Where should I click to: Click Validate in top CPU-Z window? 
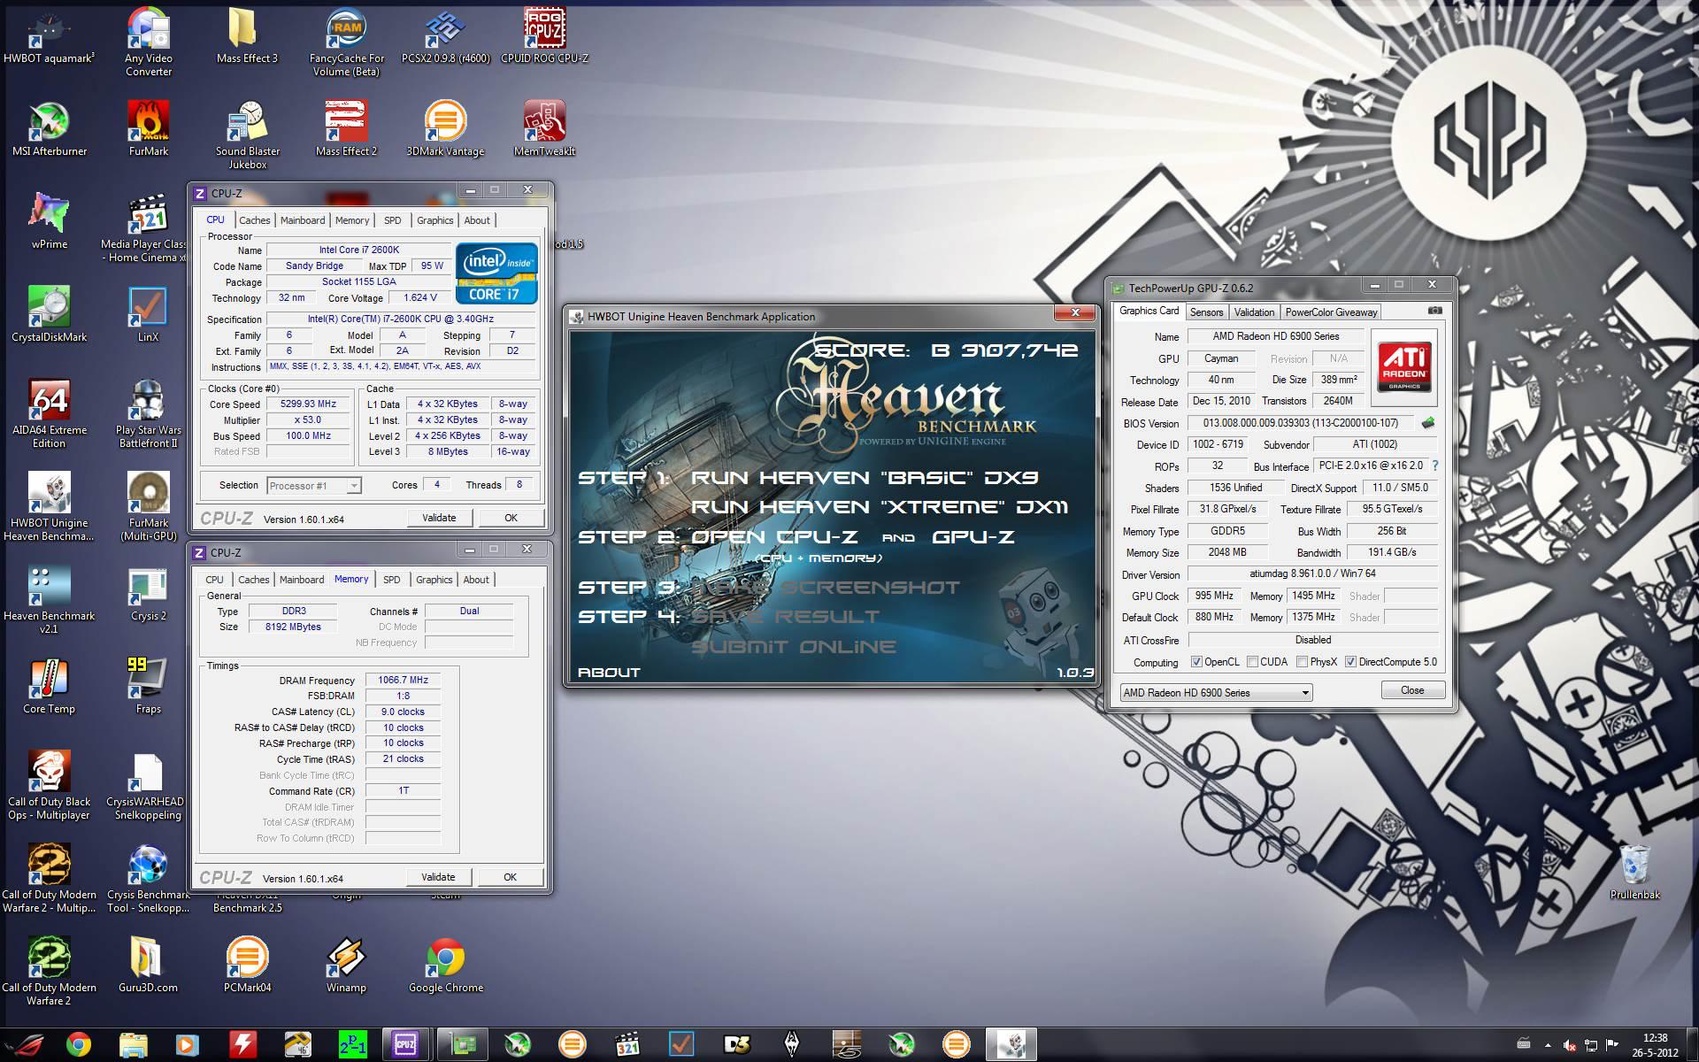pos(439,518)
